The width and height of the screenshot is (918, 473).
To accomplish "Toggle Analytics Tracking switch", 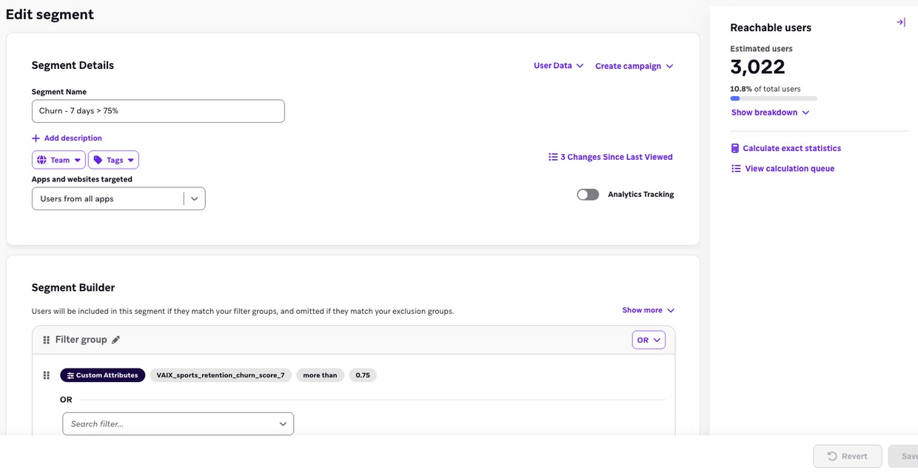I will 588,195.
